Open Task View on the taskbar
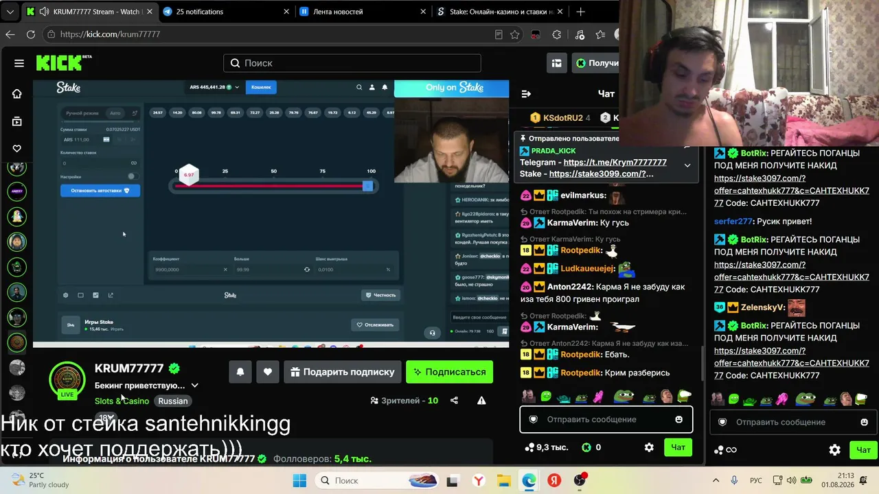This screenshot has height=494, width=879. pyautogui.click(x=453, y=480)
